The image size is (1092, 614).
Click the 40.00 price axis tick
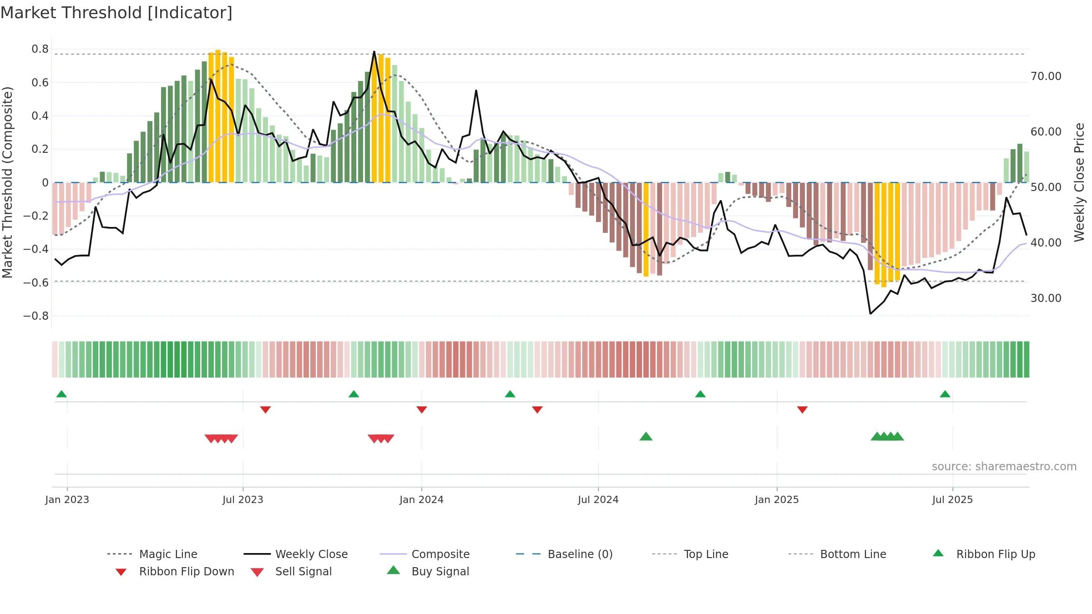pyautogui.click(x=1046, y=243)
